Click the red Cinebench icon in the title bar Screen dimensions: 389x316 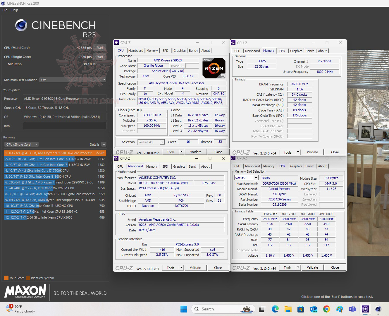[x=3, y=3]
